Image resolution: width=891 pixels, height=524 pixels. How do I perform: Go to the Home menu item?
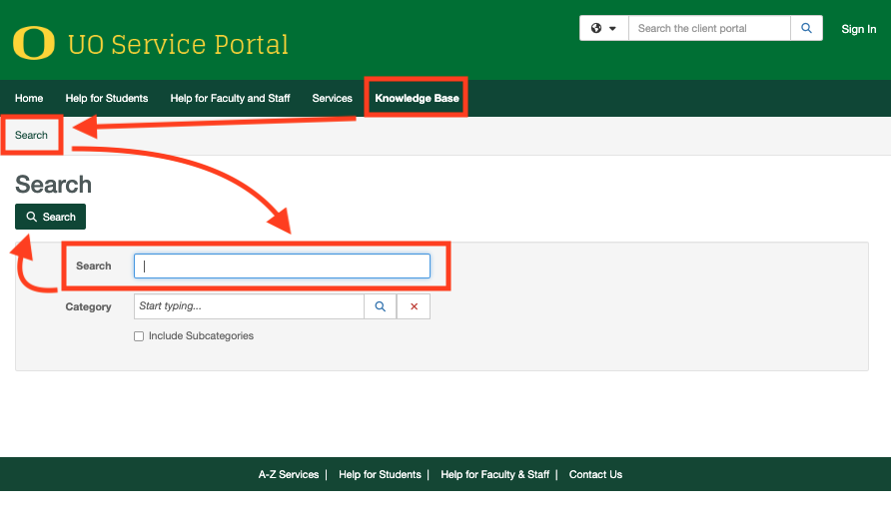click(29, 98)
